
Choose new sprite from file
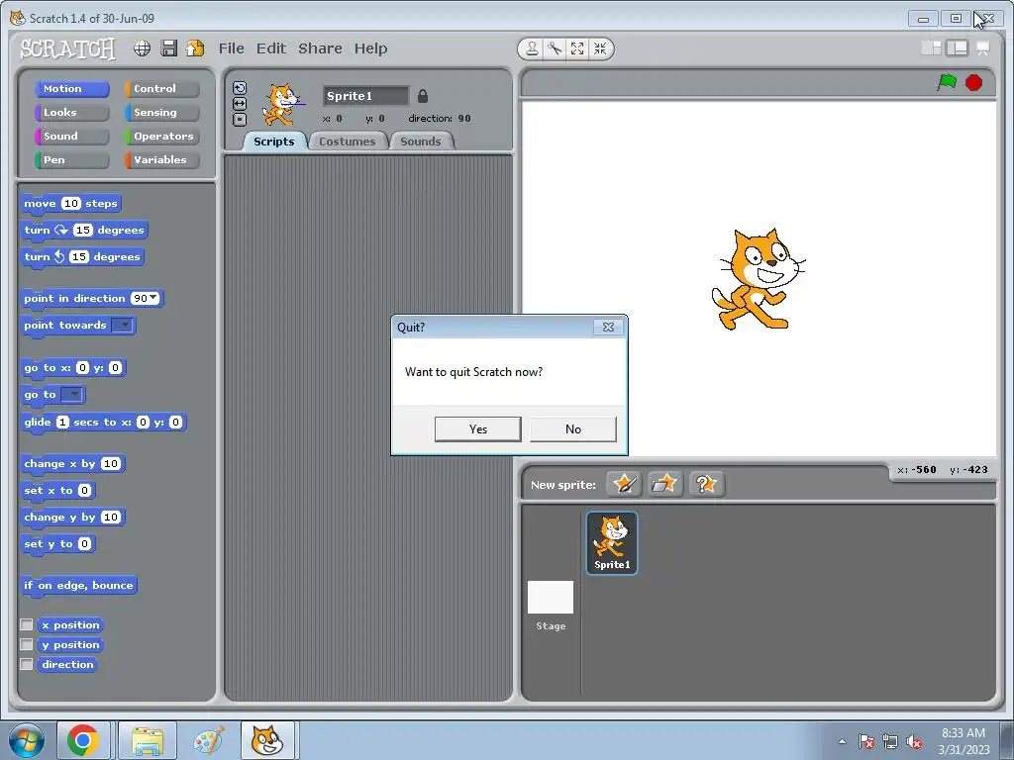pos(664,484)
